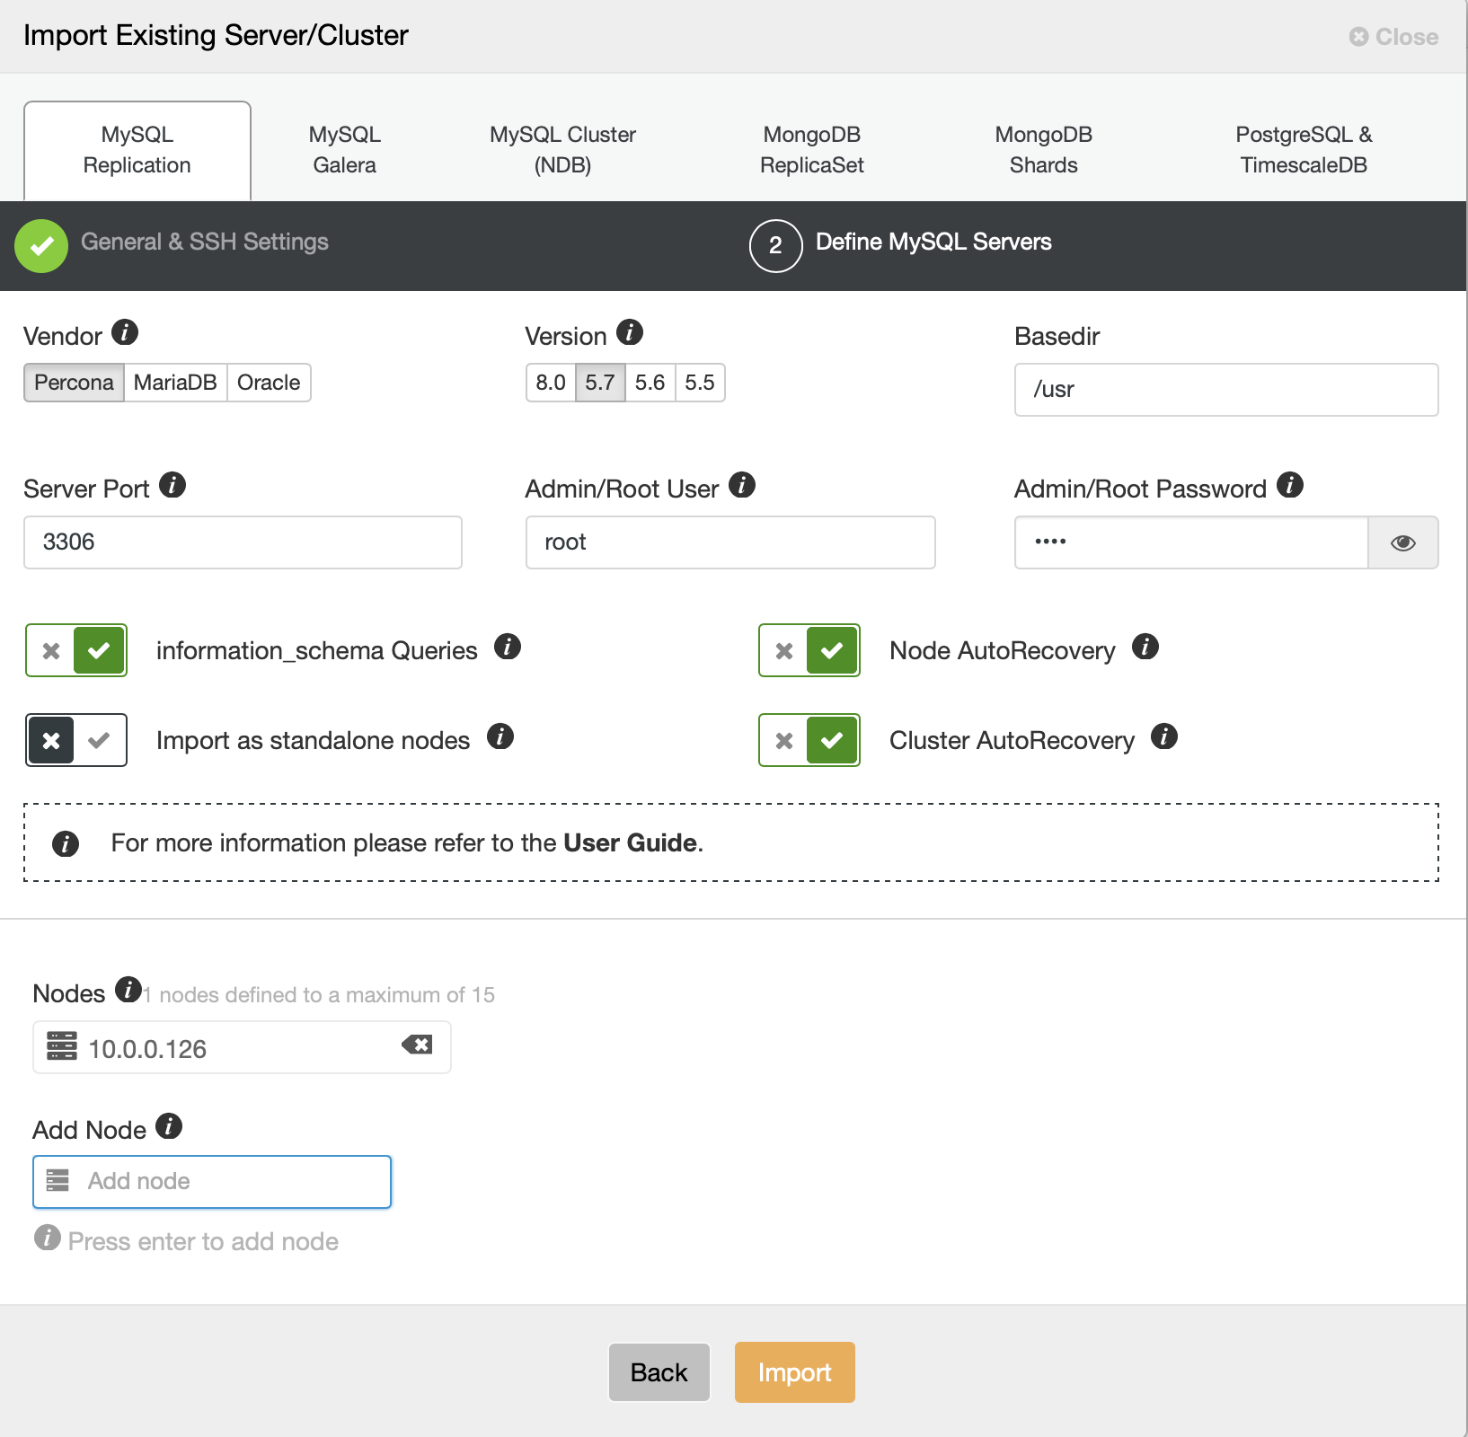Click the Add node input field
Viewport: 1468px width, 1437px height.
pyautogui.click(x=212, y=1182)
